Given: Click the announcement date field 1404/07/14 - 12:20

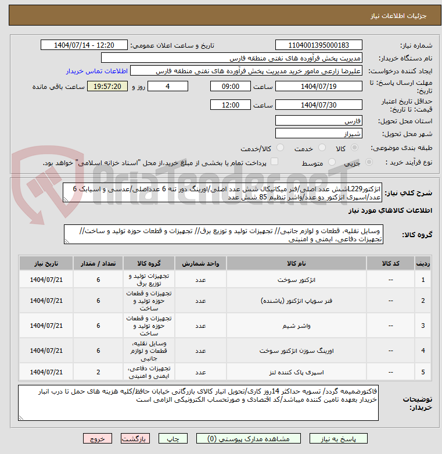Looking at the screenshot, I should (x=84, y=45).
